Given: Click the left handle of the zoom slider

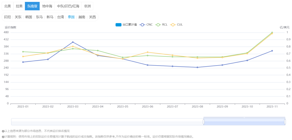Looking at the screenshot, I should coord(204,122).
